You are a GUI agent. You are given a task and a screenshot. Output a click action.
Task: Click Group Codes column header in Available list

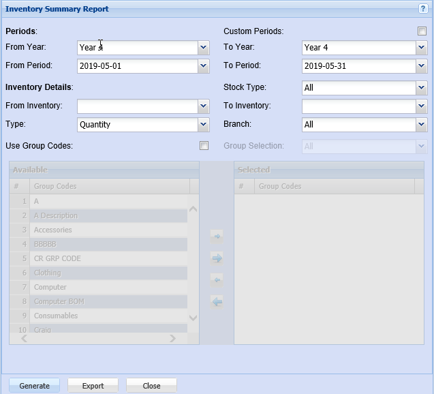tap(109, 186)
